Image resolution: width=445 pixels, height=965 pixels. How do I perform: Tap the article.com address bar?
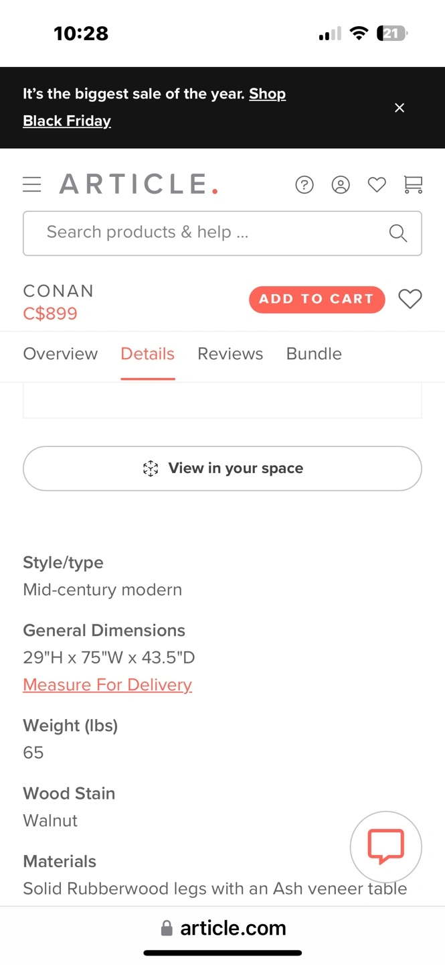(x=223, y=928)
